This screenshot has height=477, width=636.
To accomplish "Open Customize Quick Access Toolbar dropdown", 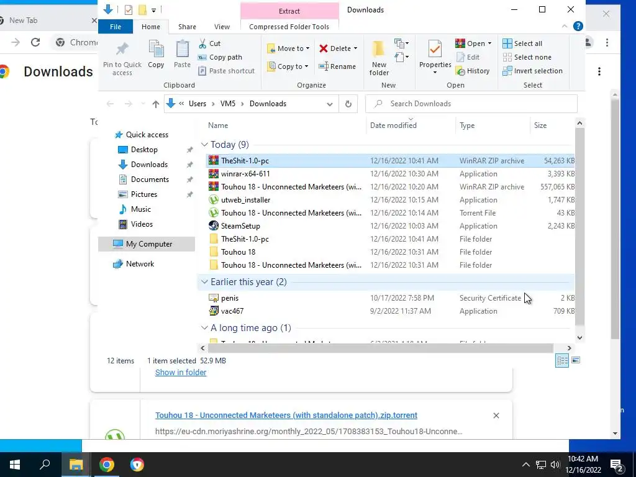I will (x=154, y=10).
